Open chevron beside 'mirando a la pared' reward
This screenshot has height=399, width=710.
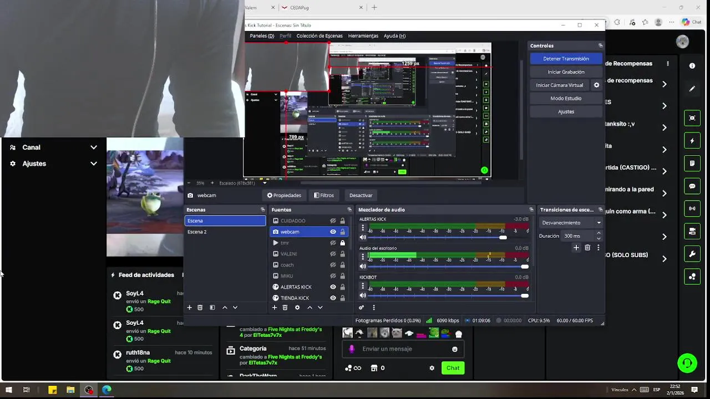[x=664, y=193]
